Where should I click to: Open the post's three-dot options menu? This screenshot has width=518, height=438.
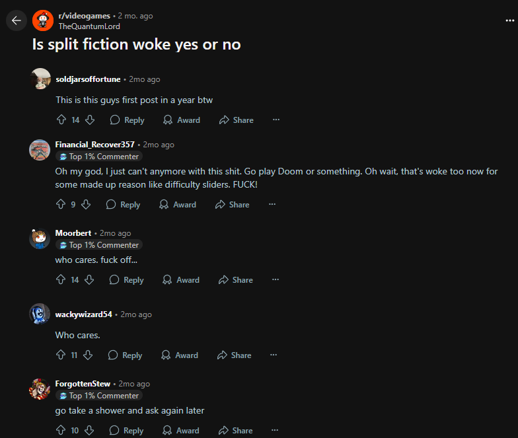click(510, 20)
